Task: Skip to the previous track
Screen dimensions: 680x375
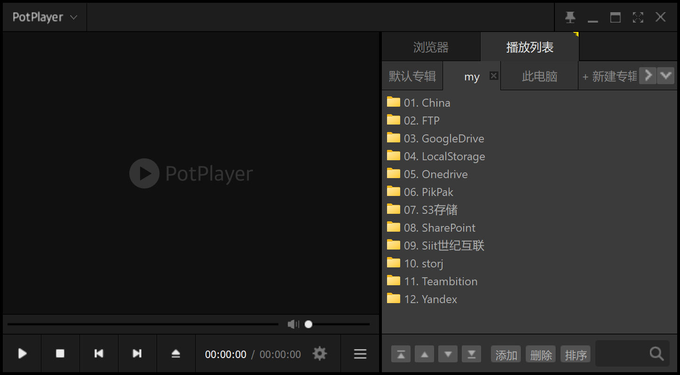Action: [x=99, y=354]
